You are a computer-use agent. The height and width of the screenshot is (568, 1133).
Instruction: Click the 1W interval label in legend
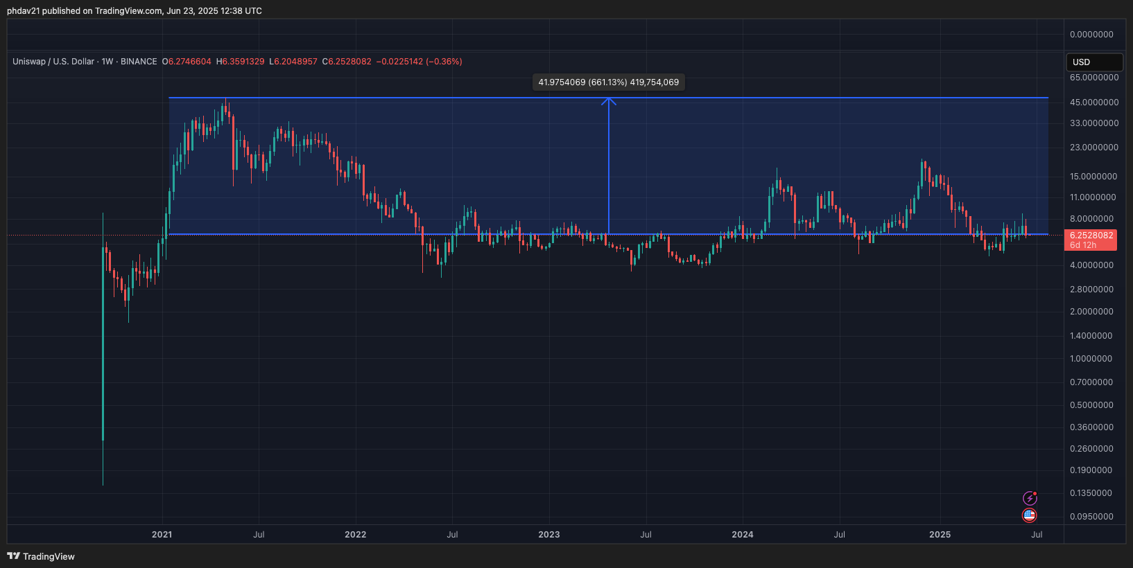tap(107, 62)
